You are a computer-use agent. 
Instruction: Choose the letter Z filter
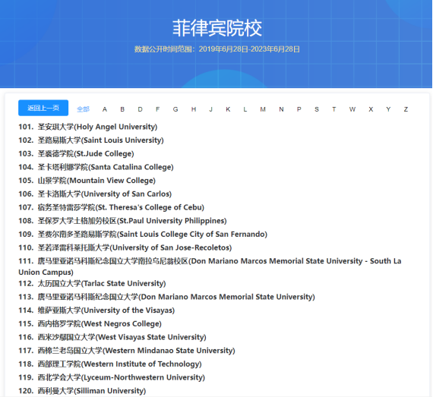[x=406, y=109]
